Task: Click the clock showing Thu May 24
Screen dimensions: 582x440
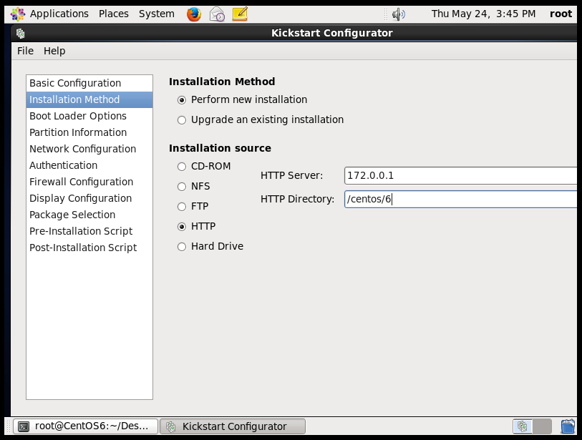Action: [x=483, y=14]
